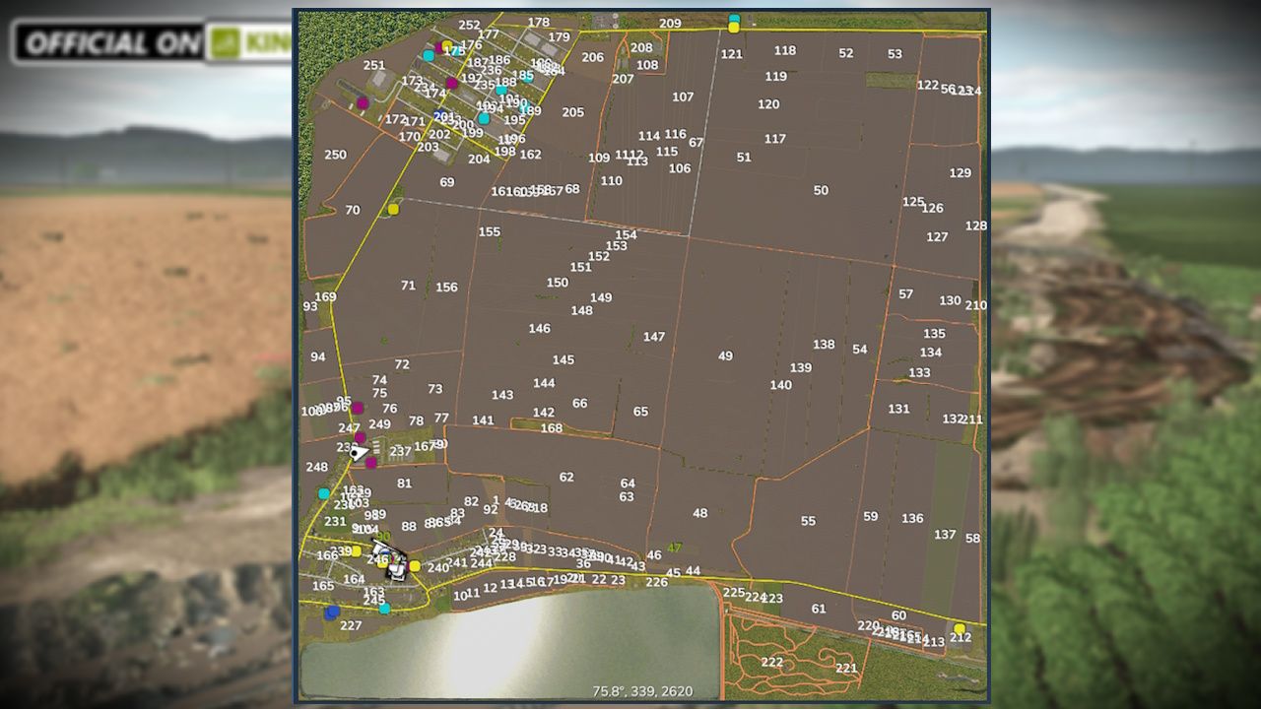Click the yellow marker beside field 239

coord(356,551)
